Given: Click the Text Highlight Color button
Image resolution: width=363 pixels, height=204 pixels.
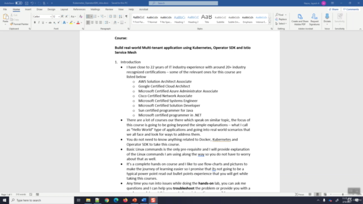Looking at the screenshot, I should [71, 23].
